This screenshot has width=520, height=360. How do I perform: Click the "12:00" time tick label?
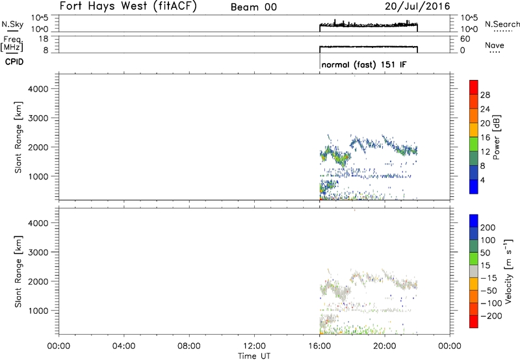coord(254,346)
